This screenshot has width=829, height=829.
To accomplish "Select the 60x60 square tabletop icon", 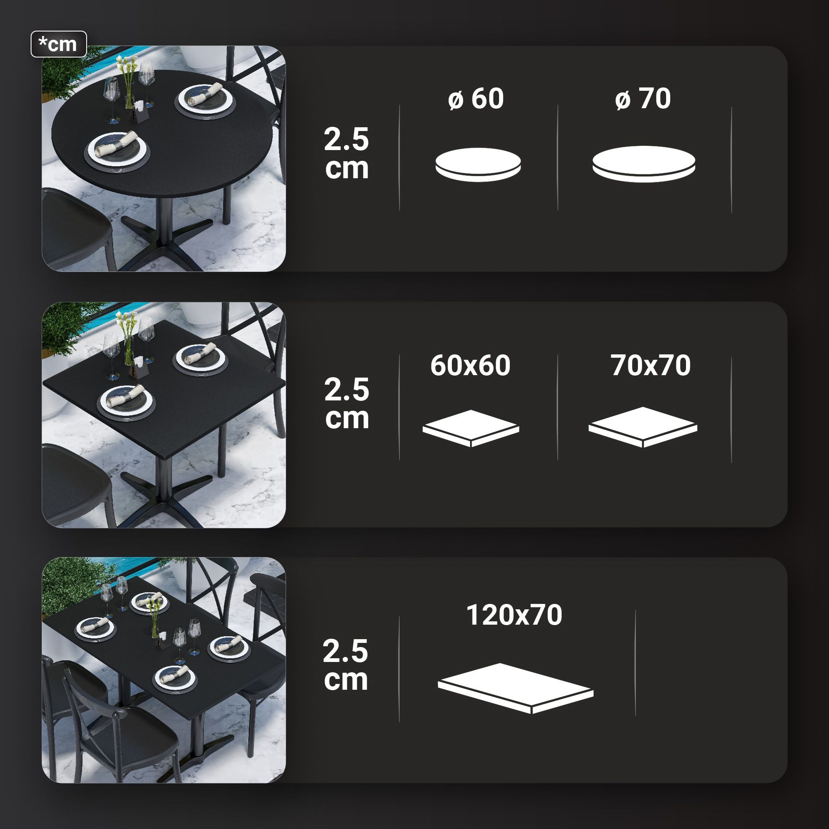I will (x=471, y=428).
